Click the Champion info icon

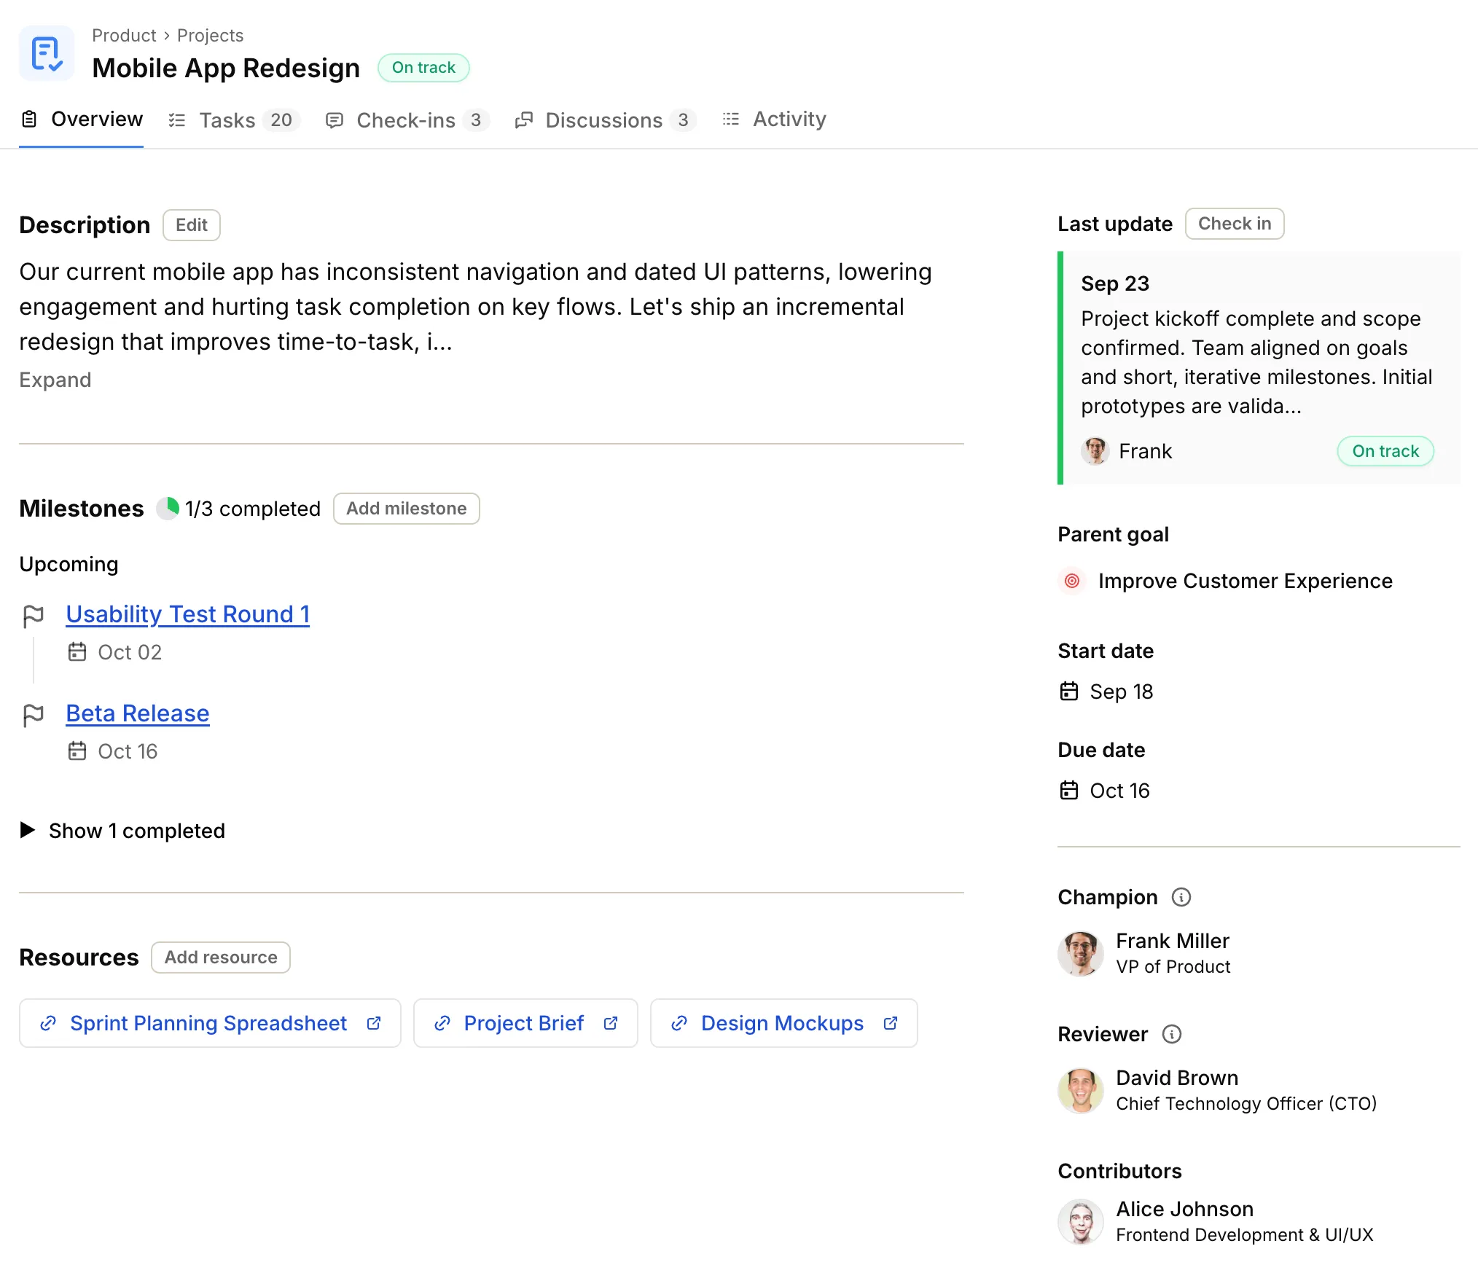1181,897
